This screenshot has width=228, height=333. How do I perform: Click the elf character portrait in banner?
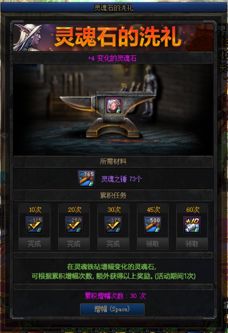pyautogui.click(x=29, y=37)
